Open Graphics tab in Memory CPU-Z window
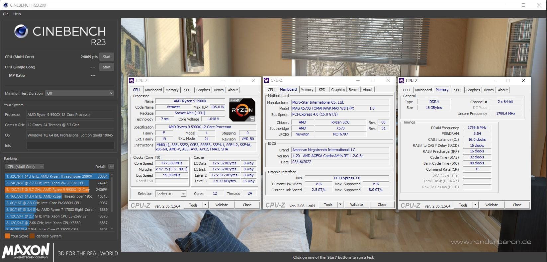The height and width of the screenshot is (262, 547). (473, 90)
